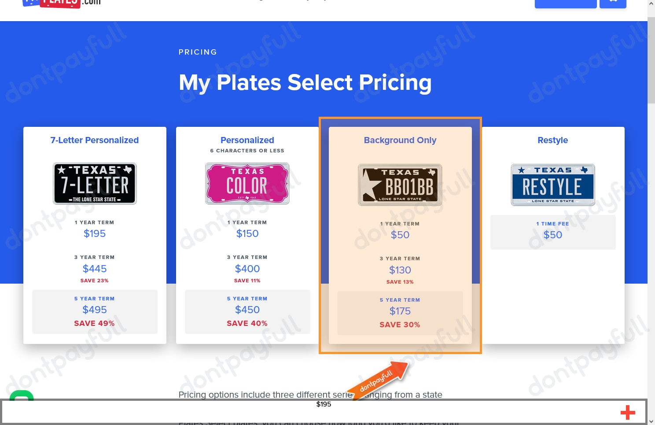Select the $450 five-year Personalized term
The image size is (655, 425).
247,311
